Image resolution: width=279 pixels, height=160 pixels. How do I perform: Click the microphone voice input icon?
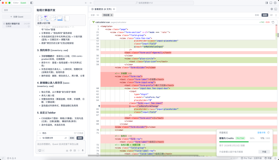coord(83,150)
